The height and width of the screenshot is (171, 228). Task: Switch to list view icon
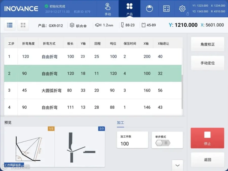click(10, 25)
